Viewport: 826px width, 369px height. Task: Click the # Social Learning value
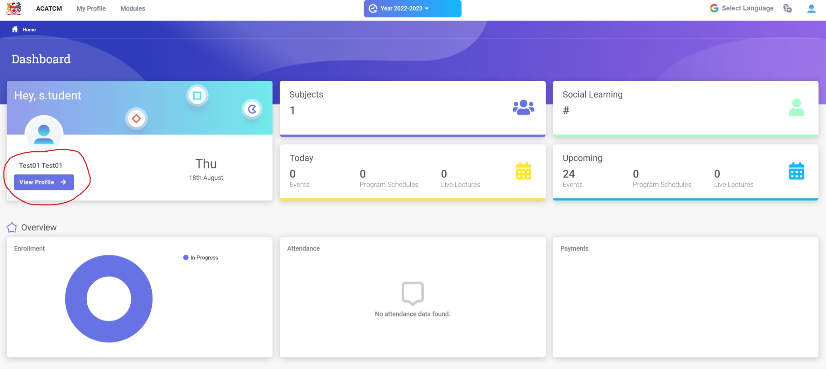(x=566, y=110)
